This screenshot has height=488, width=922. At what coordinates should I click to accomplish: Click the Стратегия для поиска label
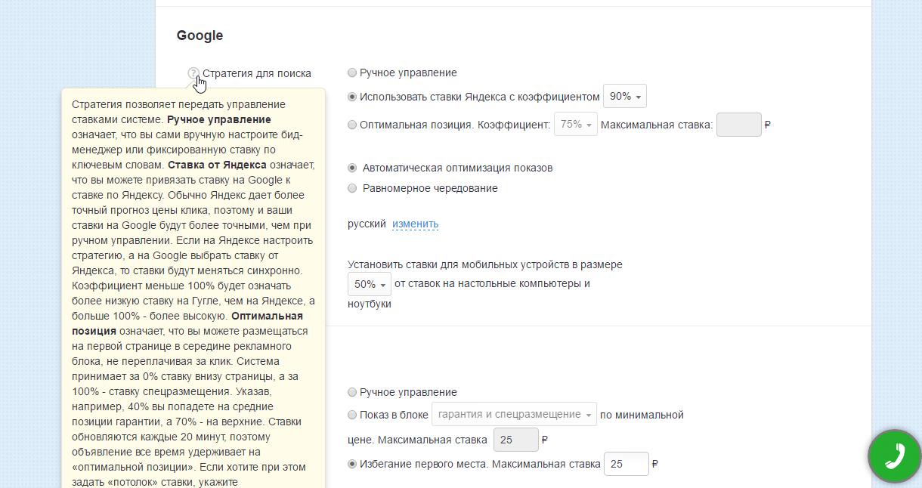tap(257, 73)
